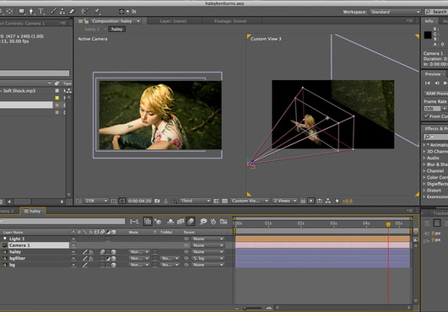Image resolution: width=448 pixels, height=312 pixels.
Task: Open the blend Mode dropdown for haley
Action: point(139,252)
